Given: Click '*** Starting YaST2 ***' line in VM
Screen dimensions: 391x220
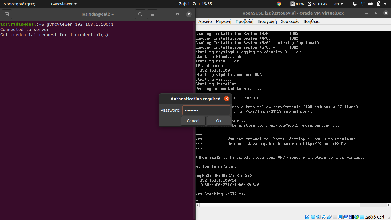Looking at the screenshot, I should [220, 194].
